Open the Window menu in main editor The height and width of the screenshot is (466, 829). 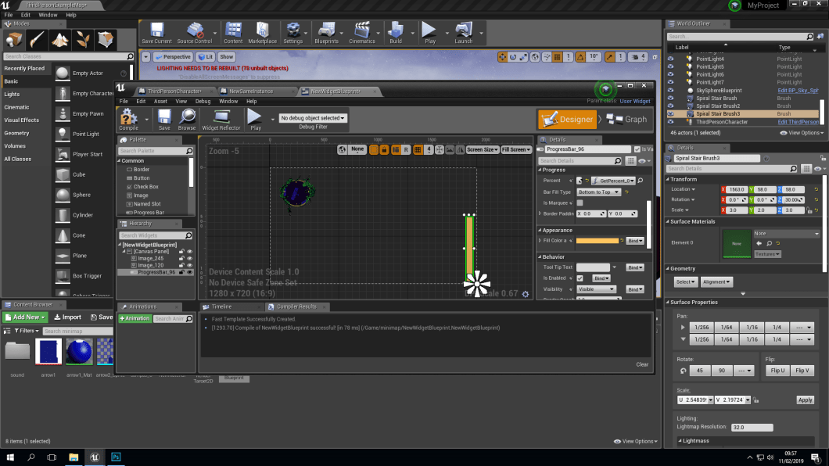click(48, 15)
